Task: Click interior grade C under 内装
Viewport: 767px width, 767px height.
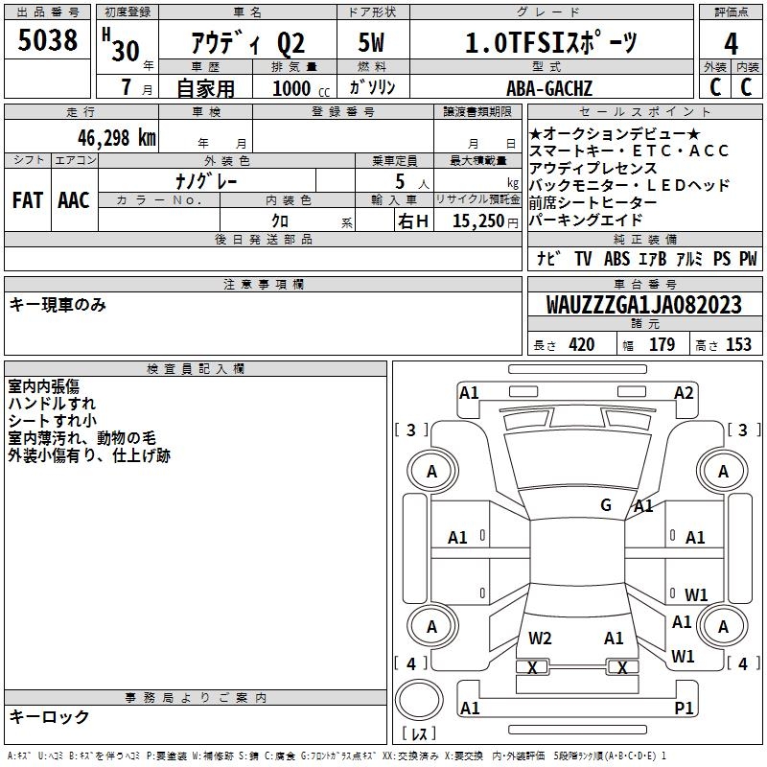Action: tap(746, 86)
